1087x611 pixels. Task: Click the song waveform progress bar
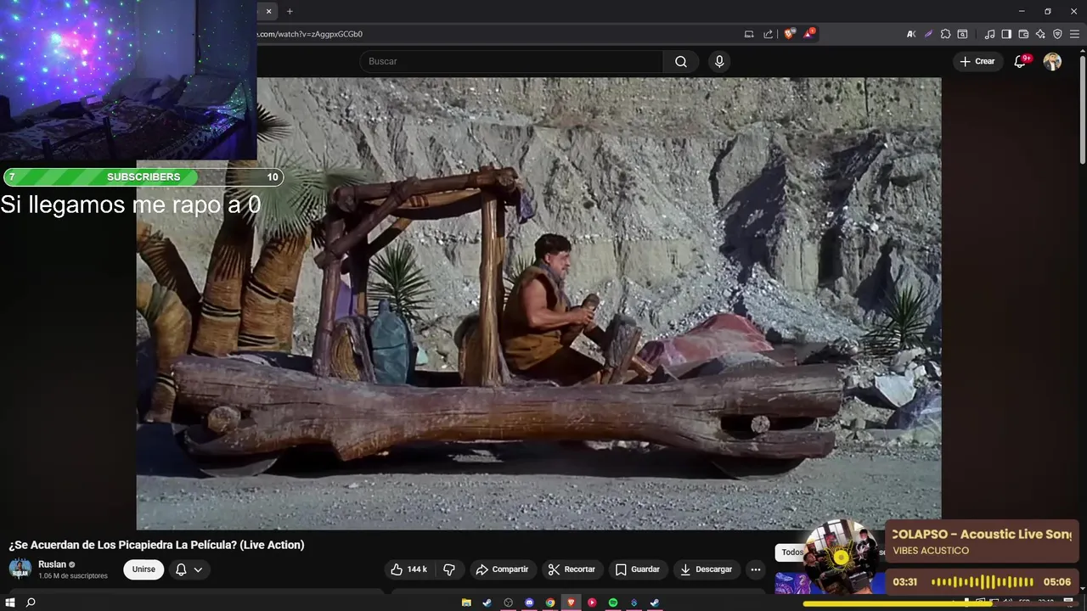click(982, 582)
